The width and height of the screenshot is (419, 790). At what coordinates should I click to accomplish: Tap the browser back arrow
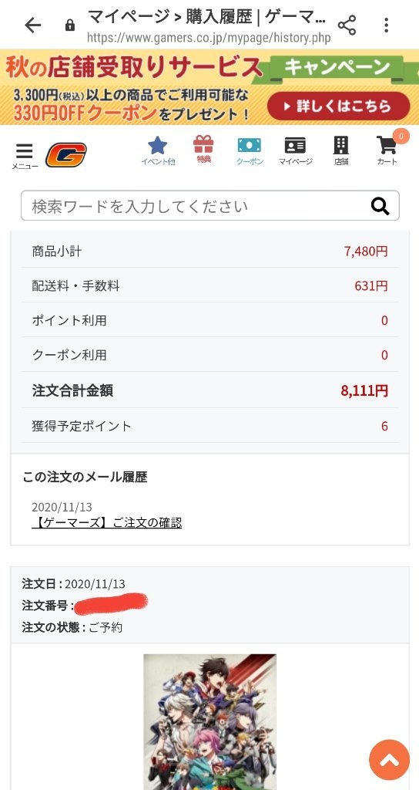pyautogui.click(x=32, y=25)
